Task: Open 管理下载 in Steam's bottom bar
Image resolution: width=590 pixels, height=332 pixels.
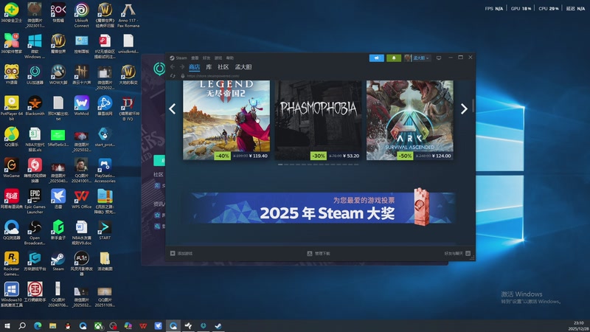Action: click(319, 254)
